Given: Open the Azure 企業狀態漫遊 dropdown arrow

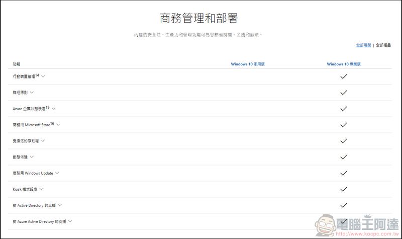Looking at the screenshot, I should click(x=53, y=109).
